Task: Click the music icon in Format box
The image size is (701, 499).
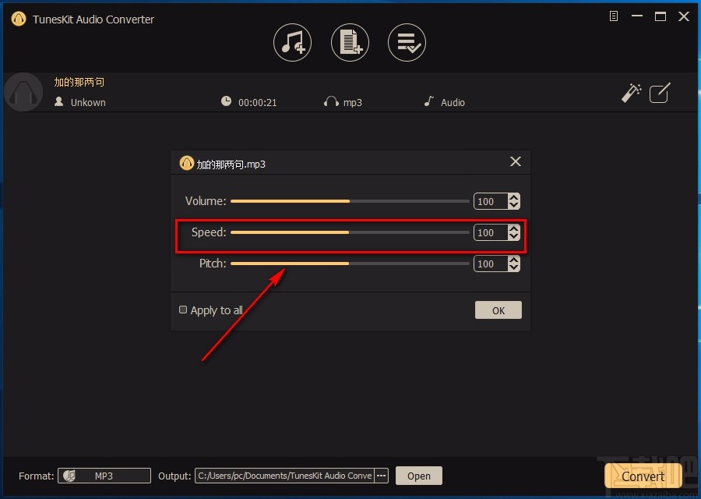Action: 69,476
